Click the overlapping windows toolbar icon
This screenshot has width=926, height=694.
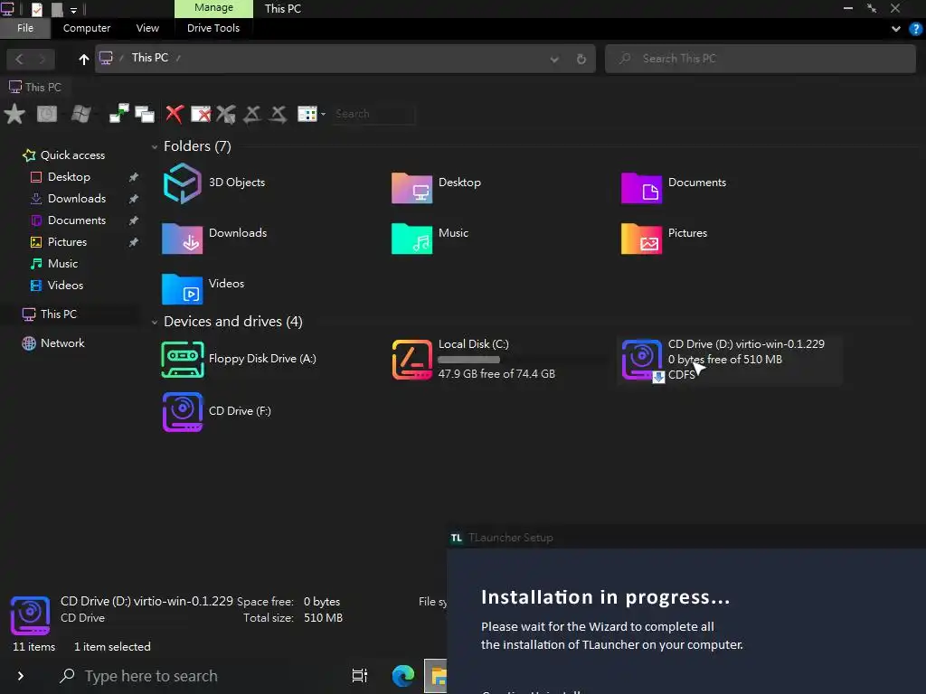click(x=145, y=114)
